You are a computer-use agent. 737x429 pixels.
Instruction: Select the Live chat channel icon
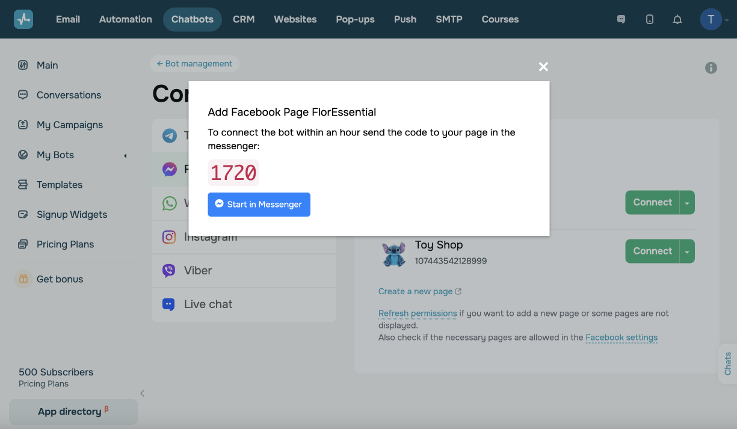[169, 304]
